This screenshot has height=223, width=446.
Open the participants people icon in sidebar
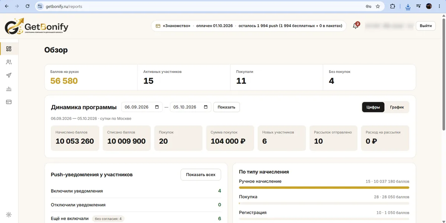pos(9,62)
